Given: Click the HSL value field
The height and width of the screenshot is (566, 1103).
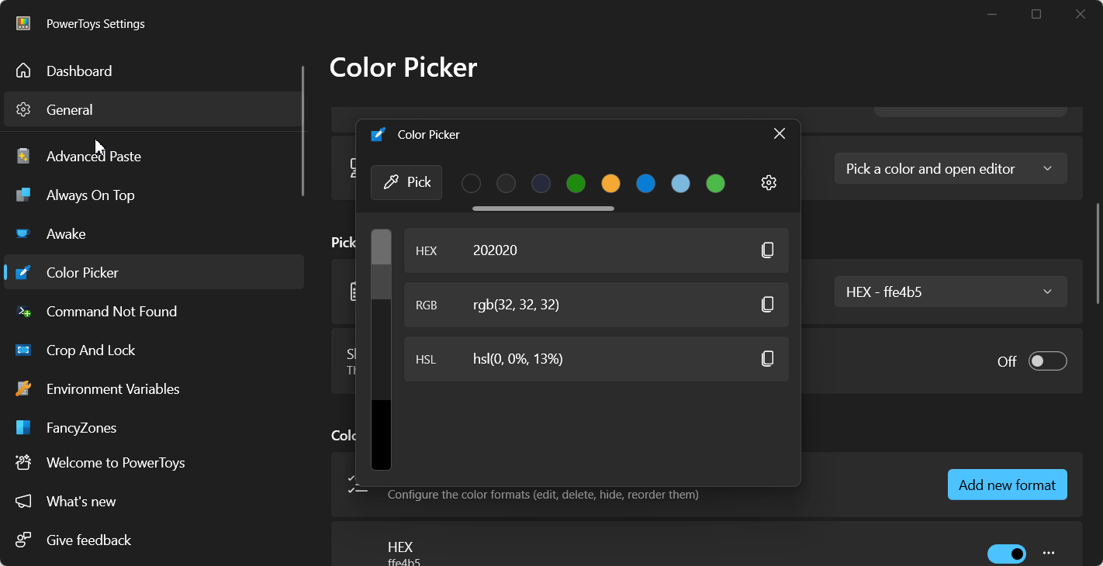Looking at the screenshot, I should 596,358.
